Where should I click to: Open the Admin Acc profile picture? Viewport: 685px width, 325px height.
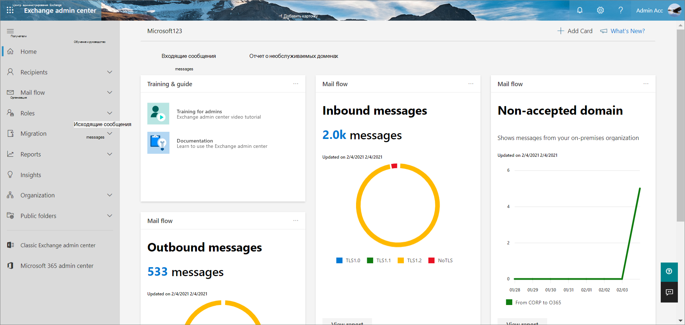click(674, 10)
